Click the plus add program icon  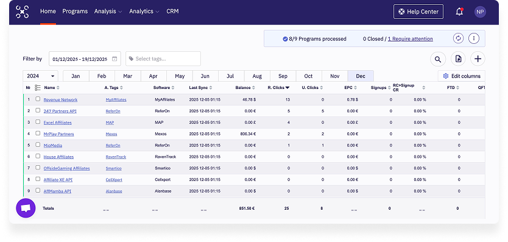(x=478, y=59)
